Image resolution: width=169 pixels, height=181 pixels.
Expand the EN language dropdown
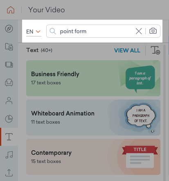tap(34, 32)
